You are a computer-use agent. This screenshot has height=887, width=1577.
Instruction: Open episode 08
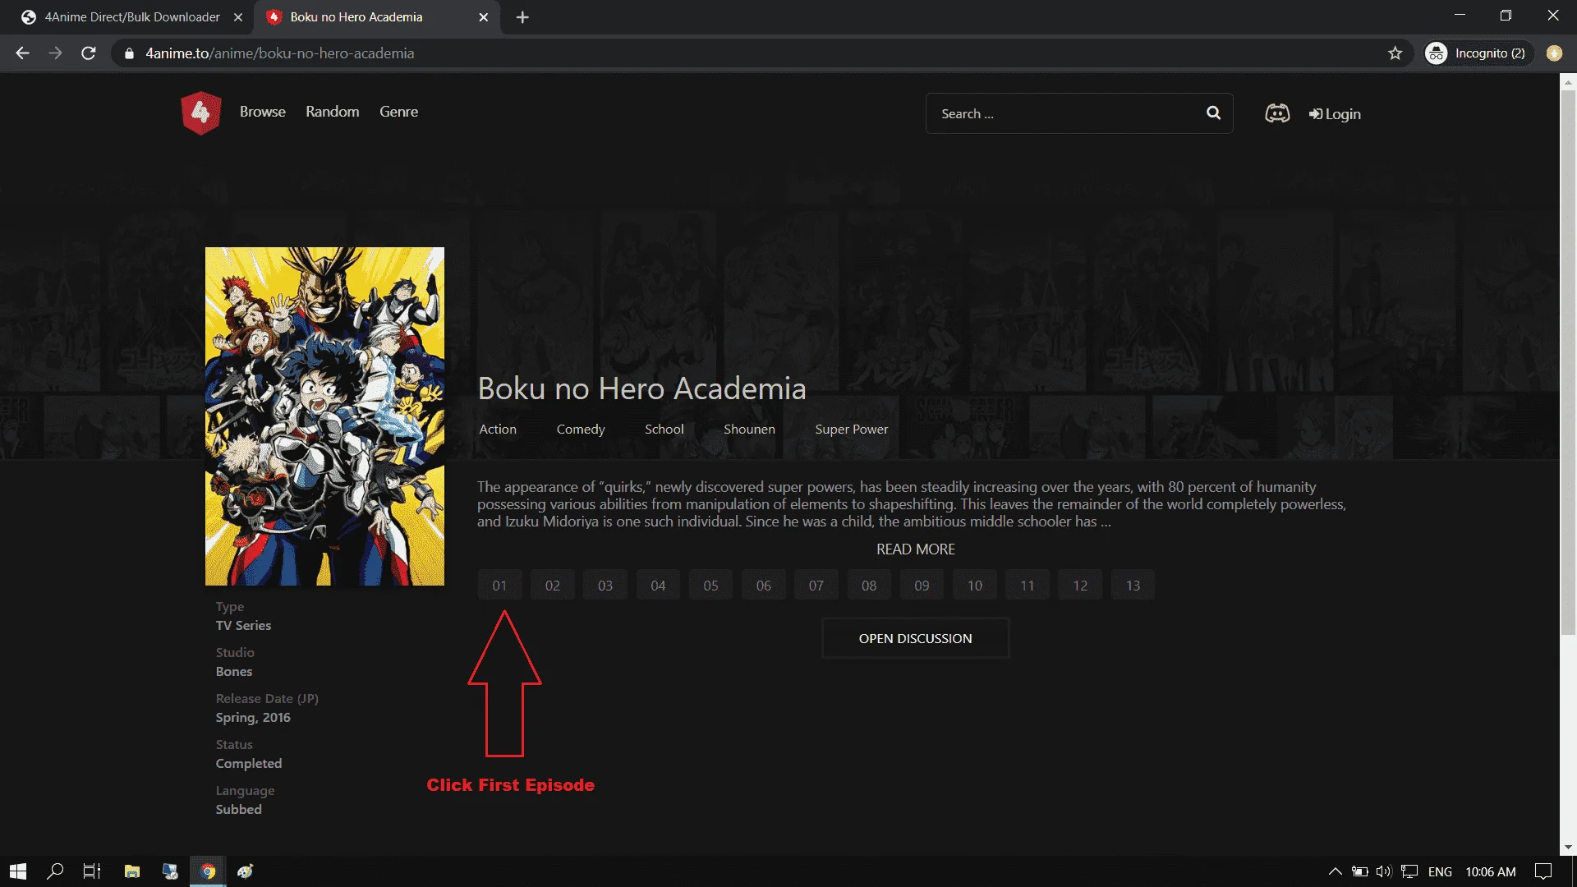[869, 586]
